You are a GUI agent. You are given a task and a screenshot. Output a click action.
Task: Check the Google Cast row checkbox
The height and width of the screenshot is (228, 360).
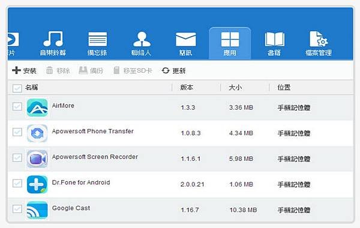point(17,209)
